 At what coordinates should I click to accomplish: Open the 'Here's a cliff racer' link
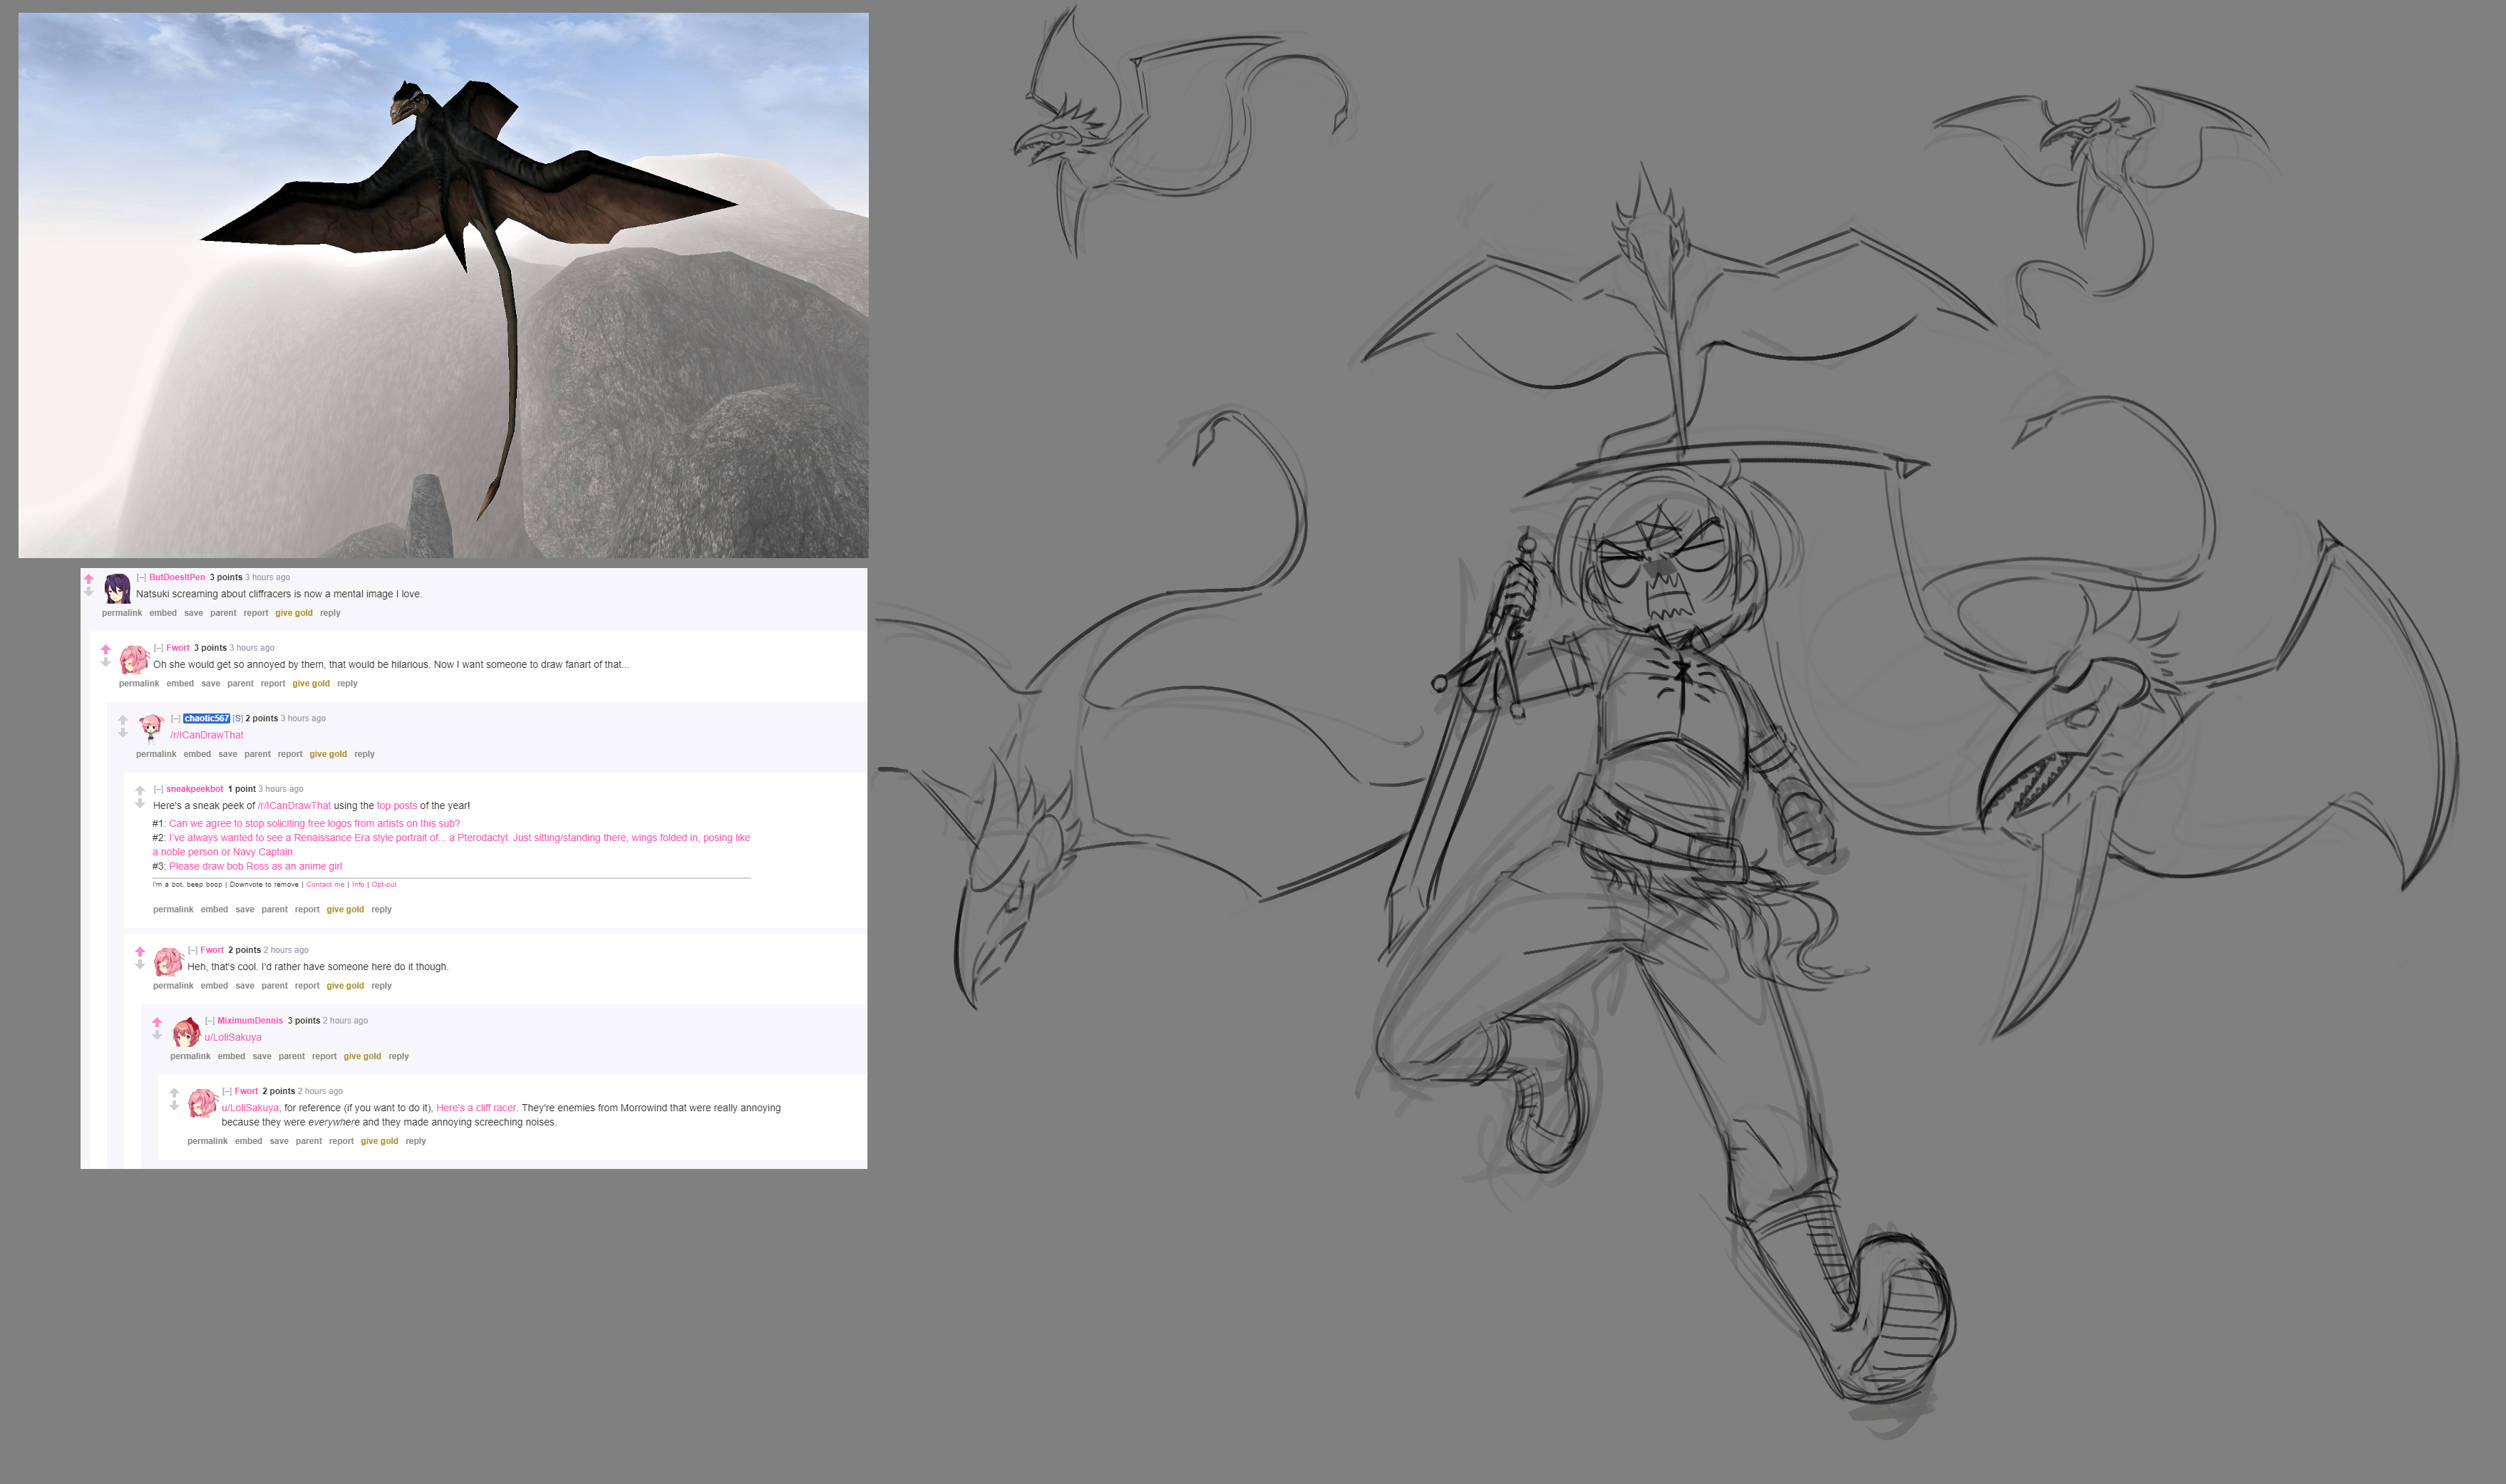(x=476, y=1108)
